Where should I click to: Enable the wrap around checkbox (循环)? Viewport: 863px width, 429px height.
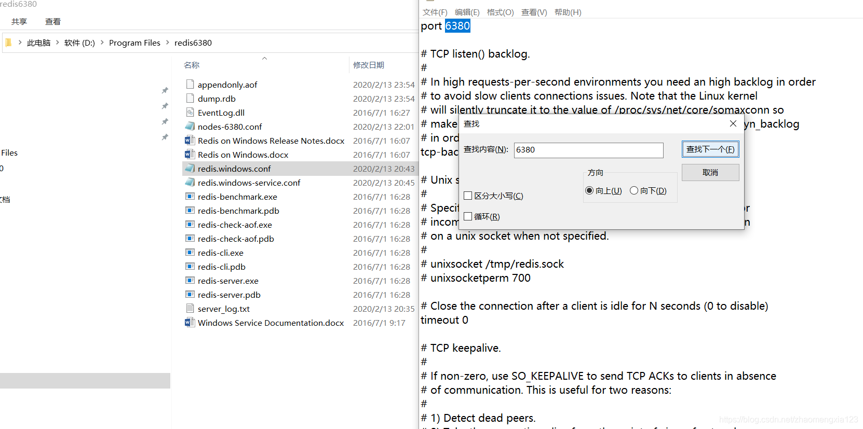(468, 216)
